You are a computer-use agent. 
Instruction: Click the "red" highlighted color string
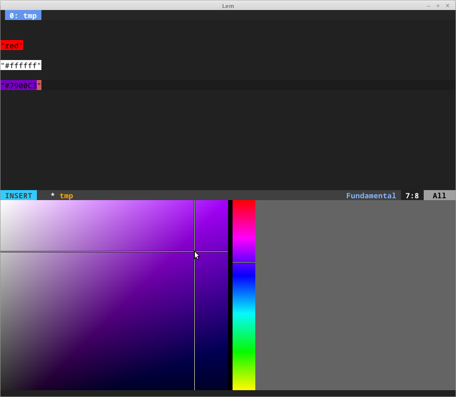point(12,45)
